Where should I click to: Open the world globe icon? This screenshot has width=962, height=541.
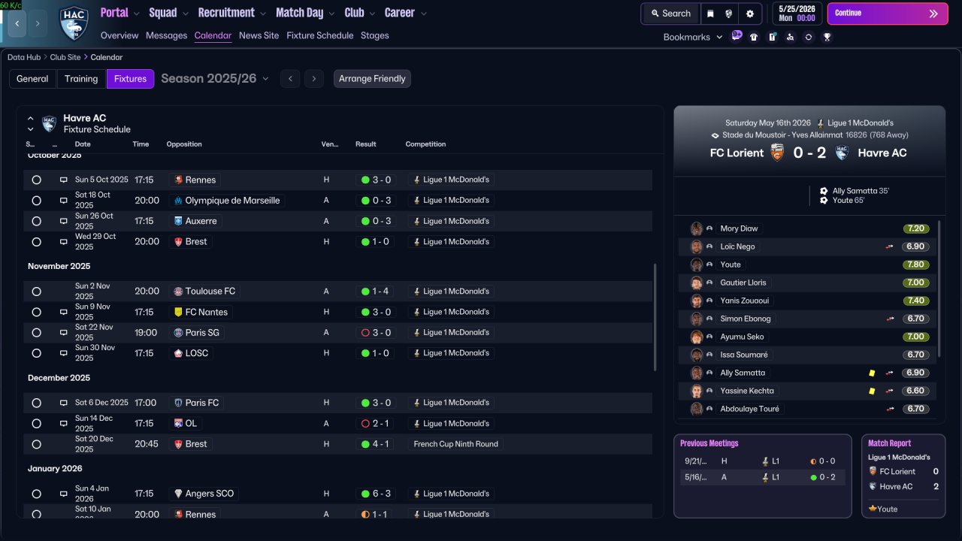tap(729, 14)
